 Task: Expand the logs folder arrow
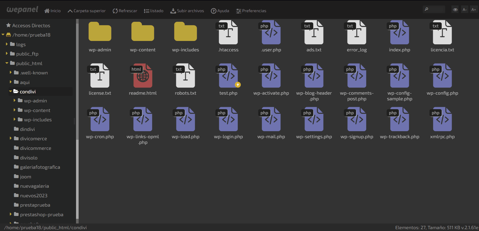click(x=7, y=44)
